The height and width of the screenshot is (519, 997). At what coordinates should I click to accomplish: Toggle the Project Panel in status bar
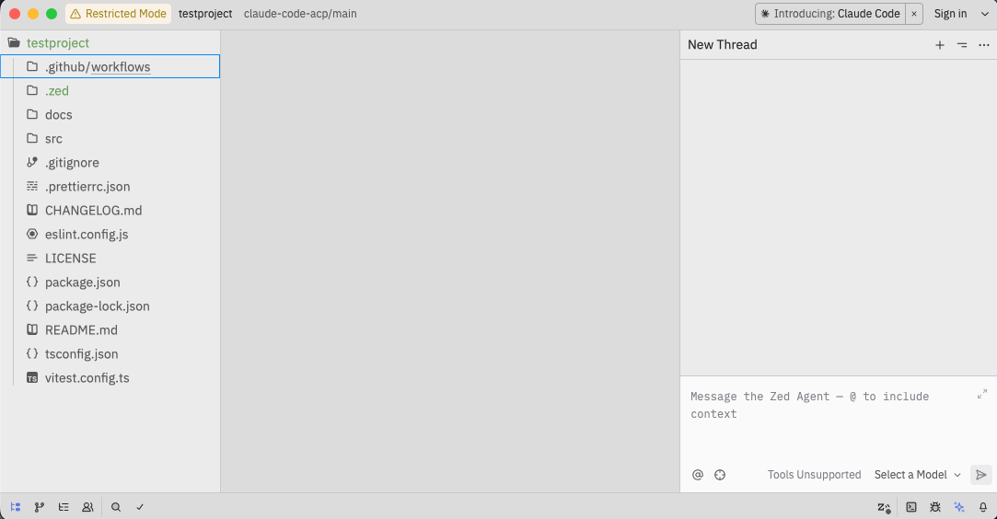(x=16, y=507)
